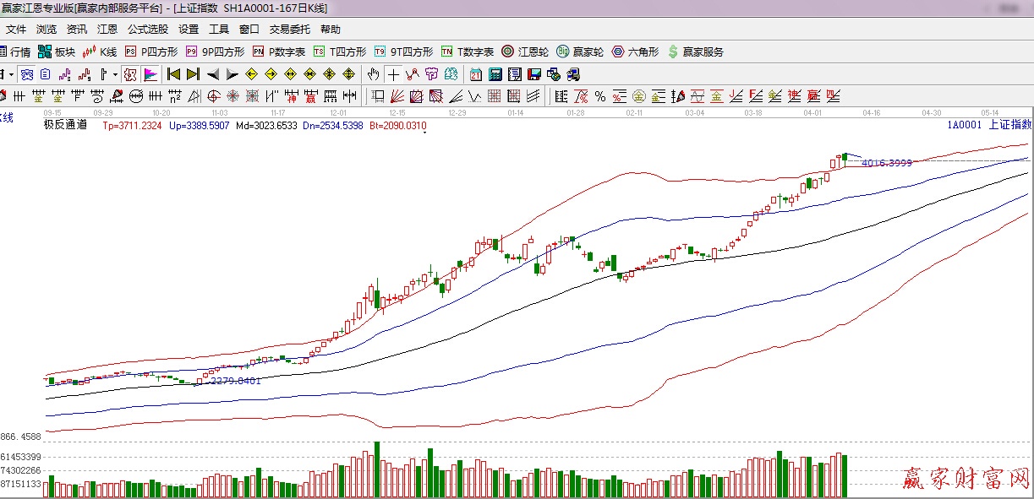Click the calendar icon showing 21

pyautogui.click(x=476, y=74)
